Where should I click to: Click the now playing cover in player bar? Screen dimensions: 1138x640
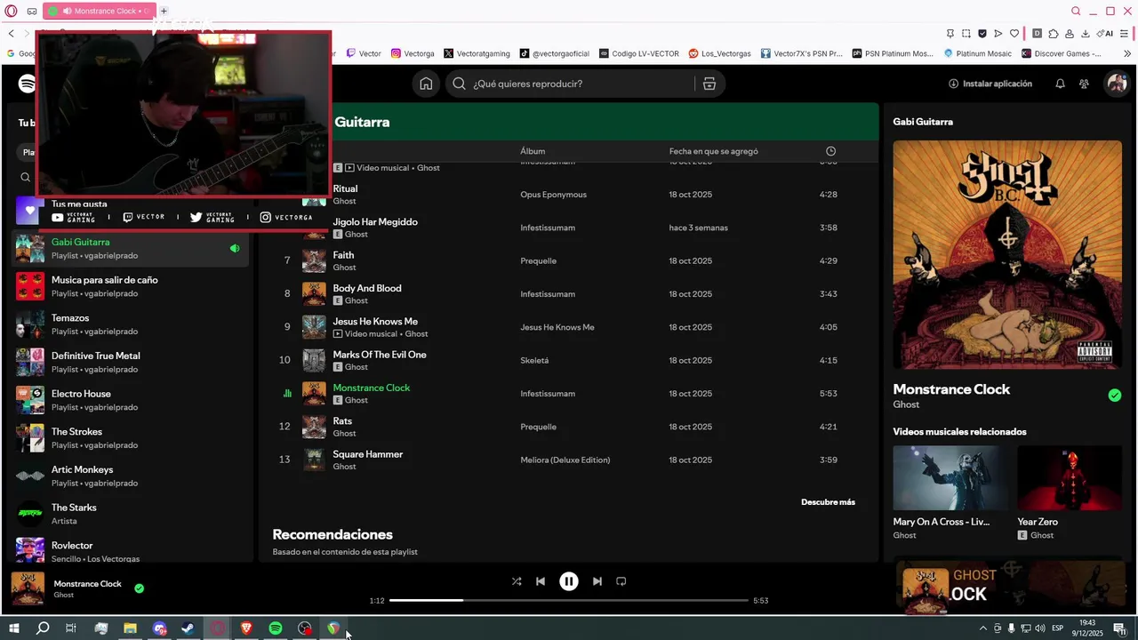point(28,588)
